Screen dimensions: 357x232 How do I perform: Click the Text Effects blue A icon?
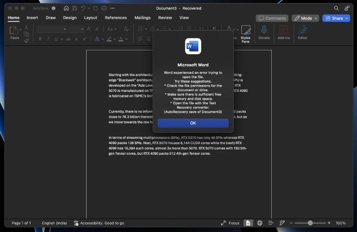coord(97,39)
